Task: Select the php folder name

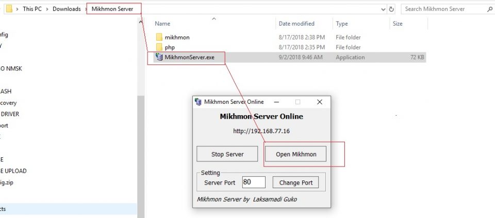Action: 170,47
